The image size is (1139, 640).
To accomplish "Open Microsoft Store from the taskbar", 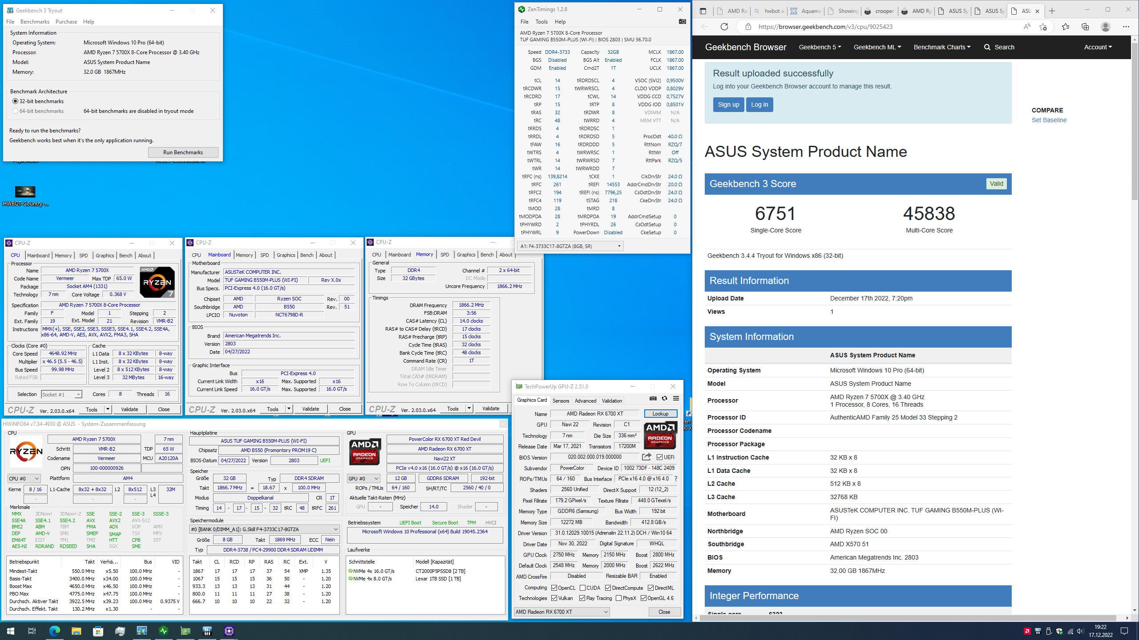I will point(98,631).
